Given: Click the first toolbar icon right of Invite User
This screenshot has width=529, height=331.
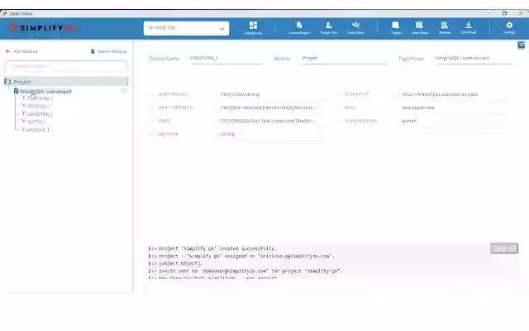Looking at the screenshot, I should click(x=396, y=27).
